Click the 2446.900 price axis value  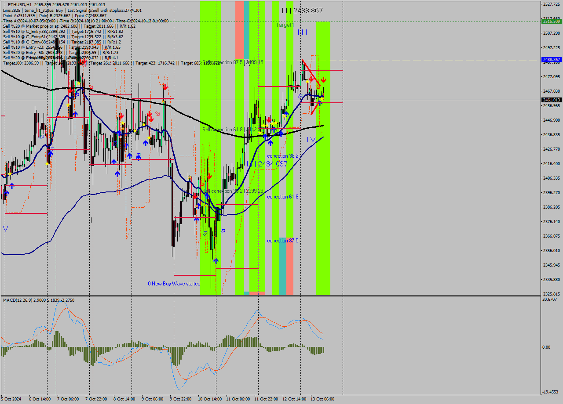[x=552, y=120]
